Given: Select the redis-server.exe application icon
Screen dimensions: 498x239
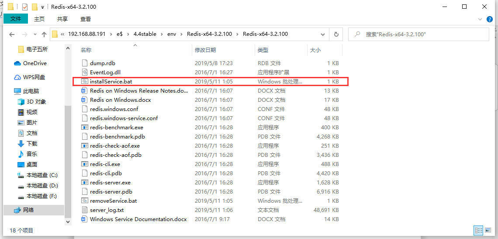Looking at the screenshot, I should coord(84,183).
